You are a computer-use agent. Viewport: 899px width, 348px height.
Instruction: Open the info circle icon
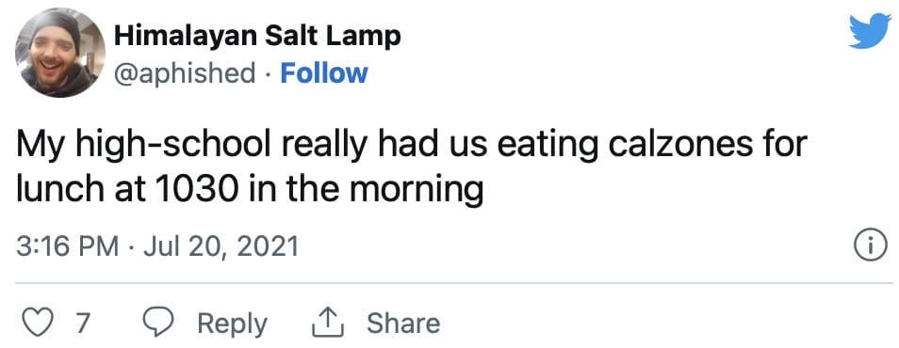[x=871, y=246]
